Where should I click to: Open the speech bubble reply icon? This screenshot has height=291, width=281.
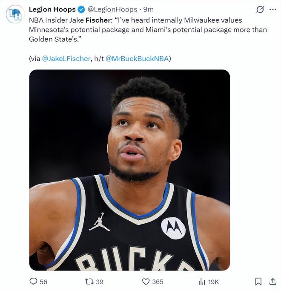pyautogui.click(x=33, y=282)
